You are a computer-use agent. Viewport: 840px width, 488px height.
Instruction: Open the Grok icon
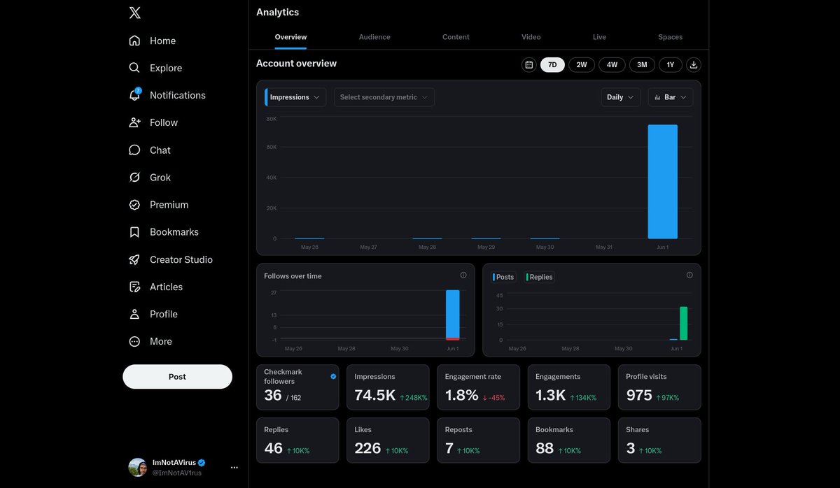[134, 178]
